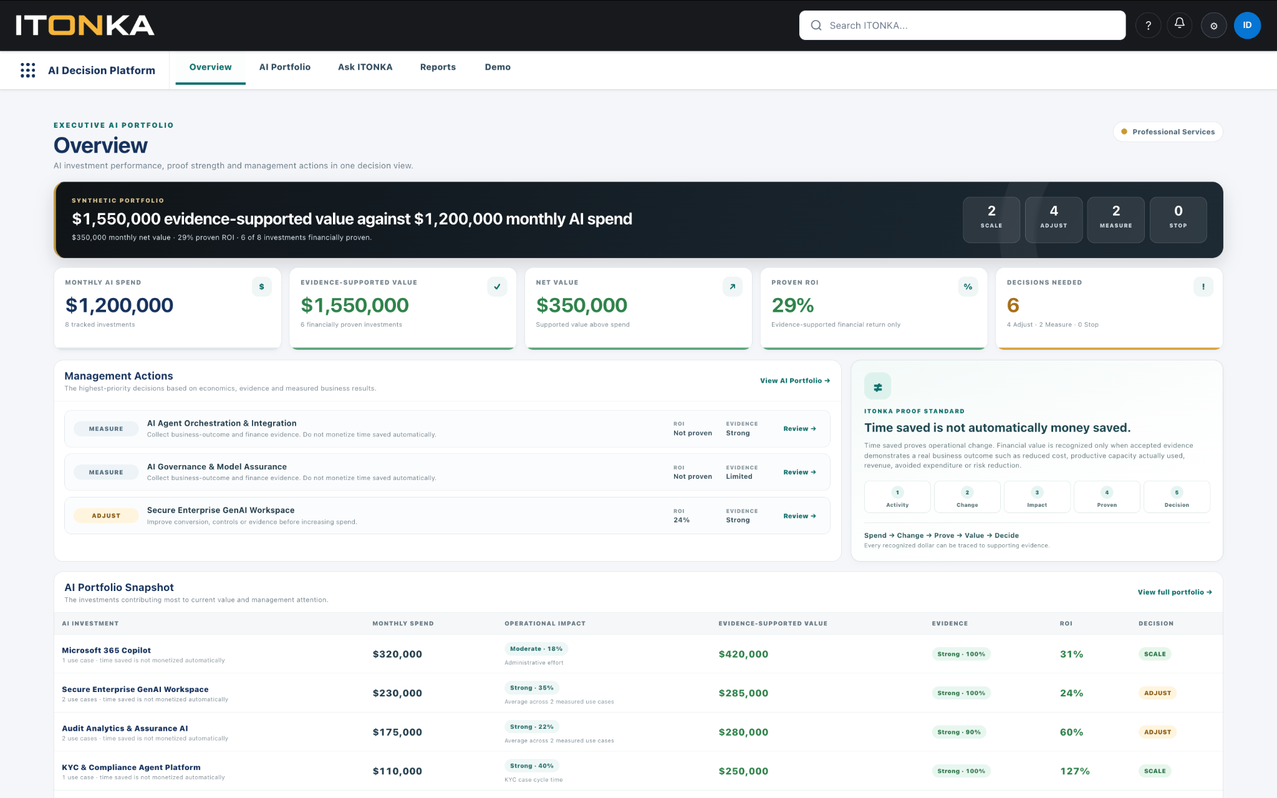Select step 4 Proven

(x=1107, y=497)
